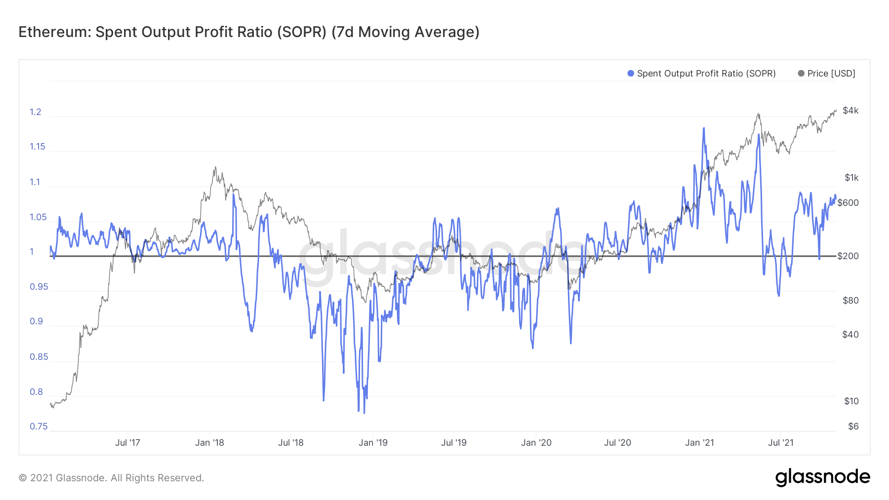Click the 0.75 left axis value

coord(39,426)
